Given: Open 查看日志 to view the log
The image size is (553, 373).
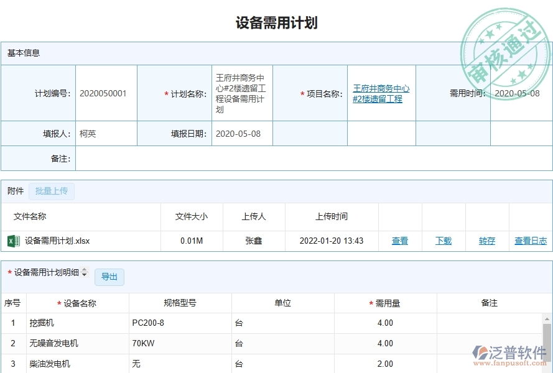Looking at the screenshot, I should pyautogui.click(x=532, y=241).
